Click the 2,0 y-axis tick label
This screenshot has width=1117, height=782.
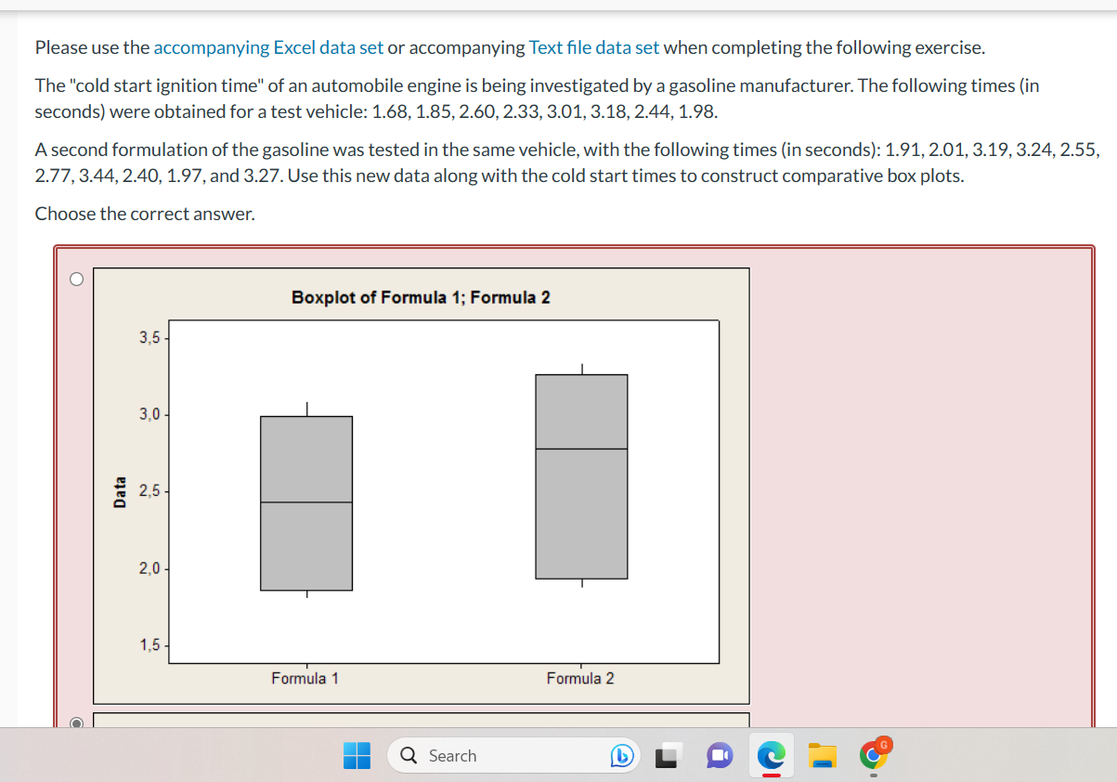tap(149, 568)
